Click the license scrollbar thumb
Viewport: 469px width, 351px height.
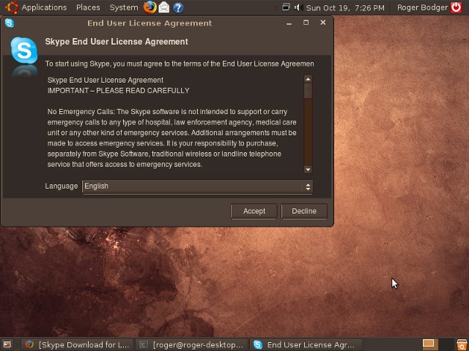308,91
